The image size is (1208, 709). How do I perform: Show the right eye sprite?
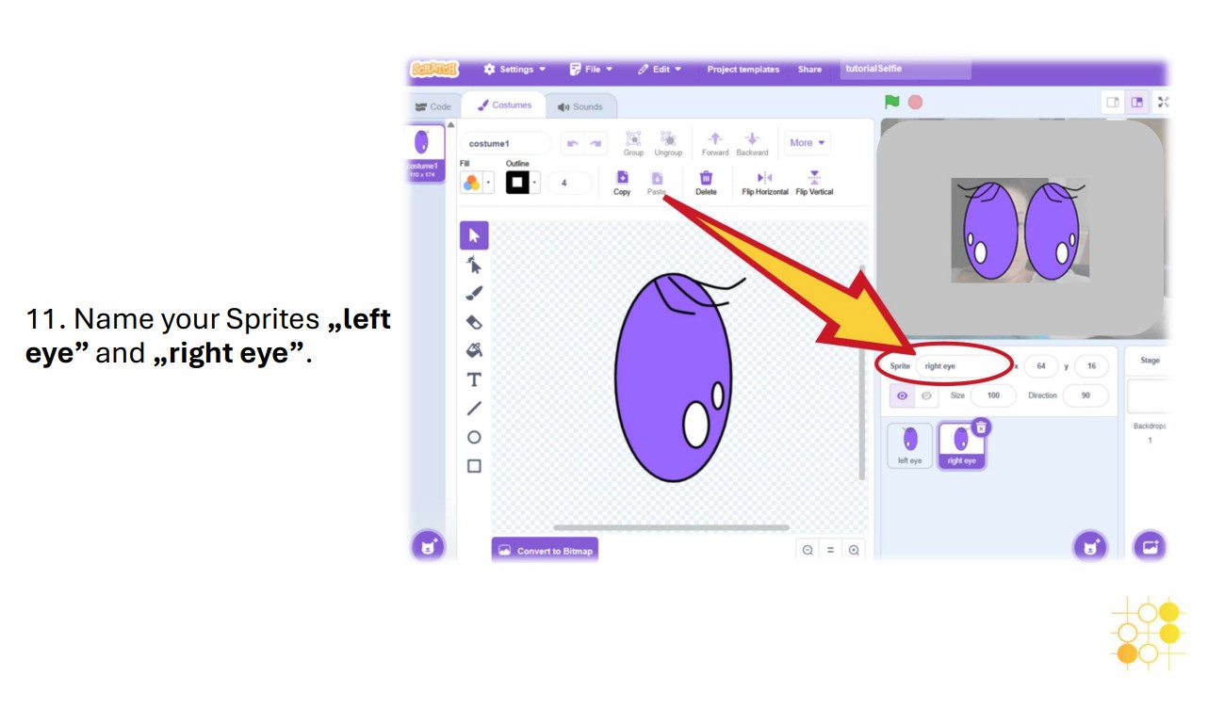pos(902,395)
